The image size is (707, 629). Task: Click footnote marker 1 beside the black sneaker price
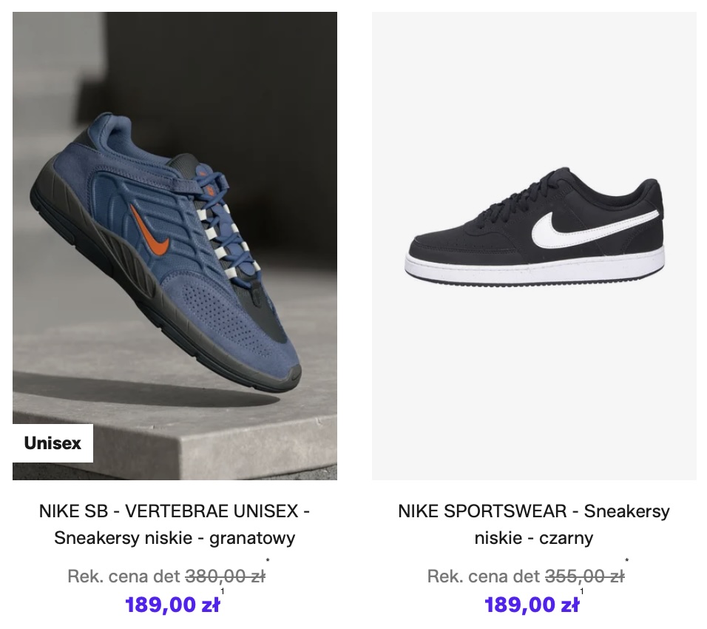click(x=582, y=591)
